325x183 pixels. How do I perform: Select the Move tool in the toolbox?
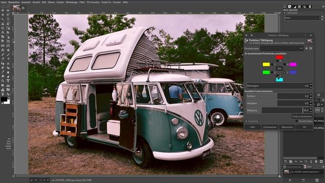click(3, 10)
